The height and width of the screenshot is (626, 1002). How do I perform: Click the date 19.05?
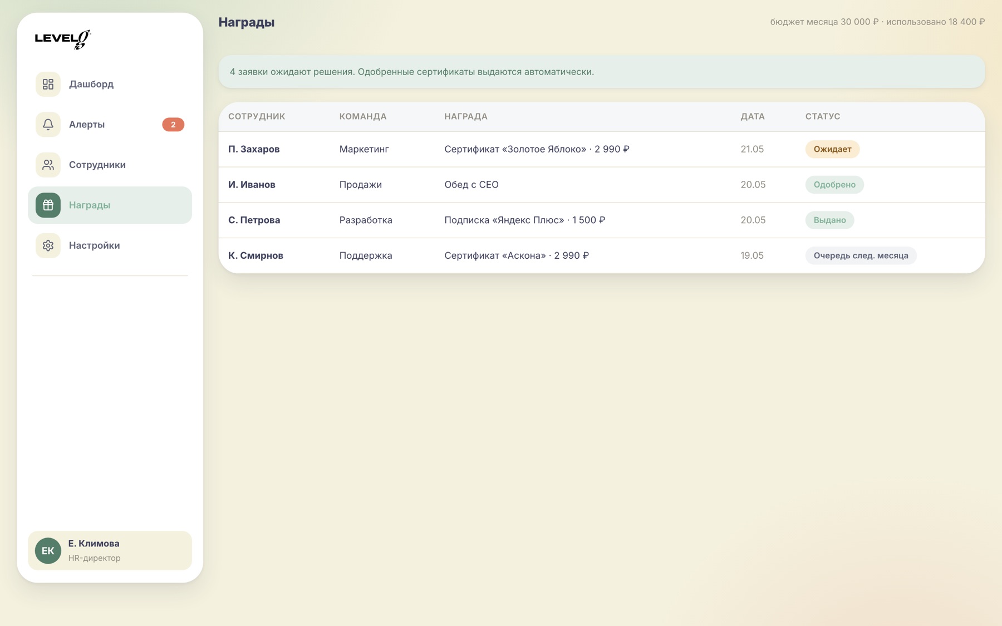click(x=752, y=255)
